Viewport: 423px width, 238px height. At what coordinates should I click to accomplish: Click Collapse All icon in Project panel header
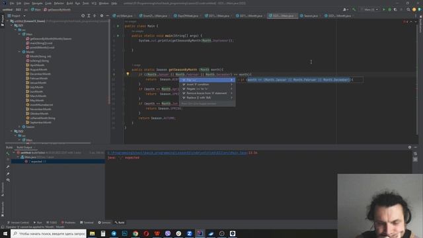coord(95,16)
